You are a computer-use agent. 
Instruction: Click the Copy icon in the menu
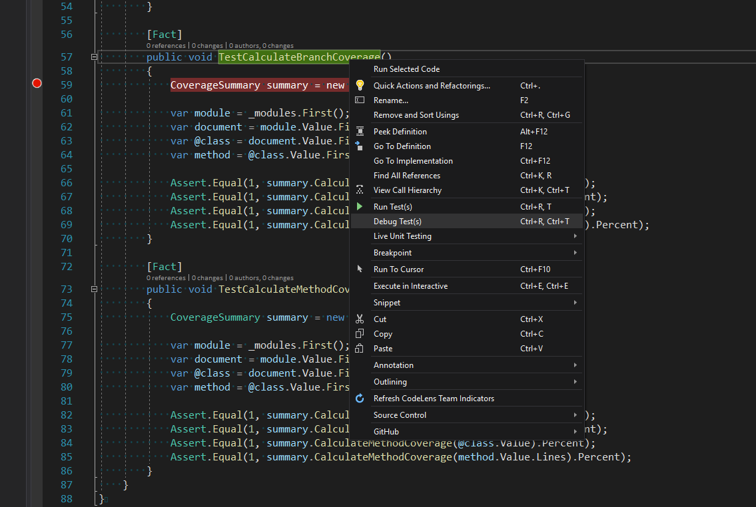[360, 333]
